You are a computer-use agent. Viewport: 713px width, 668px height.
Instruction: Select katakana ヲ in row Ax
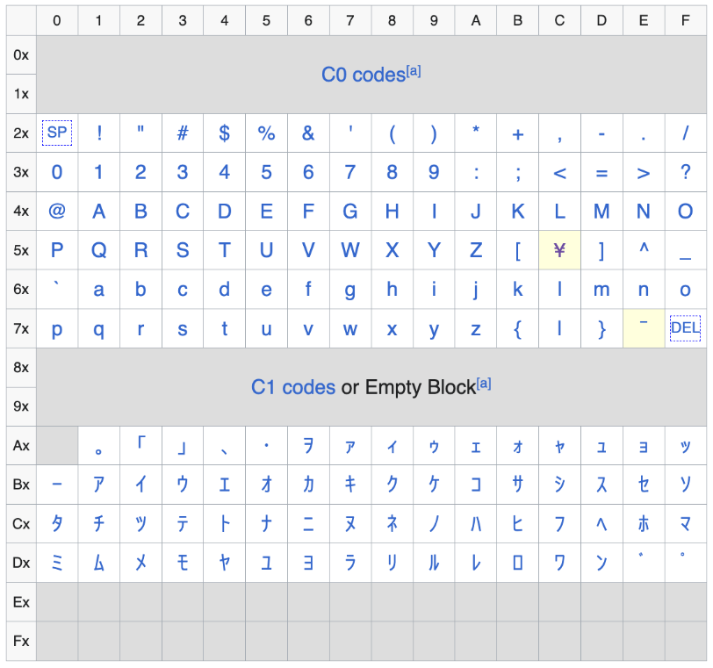(308, 446)
